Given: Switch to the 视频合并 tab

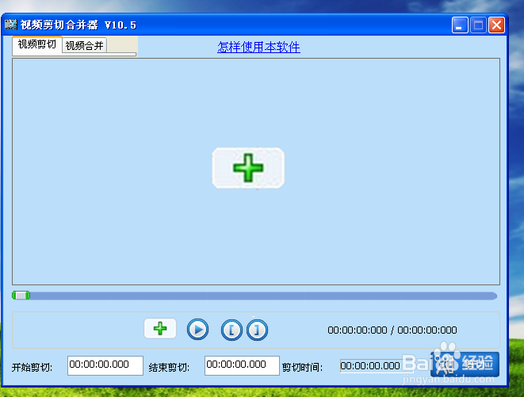Looking at the screenshot, I should (x=84, y=45).
